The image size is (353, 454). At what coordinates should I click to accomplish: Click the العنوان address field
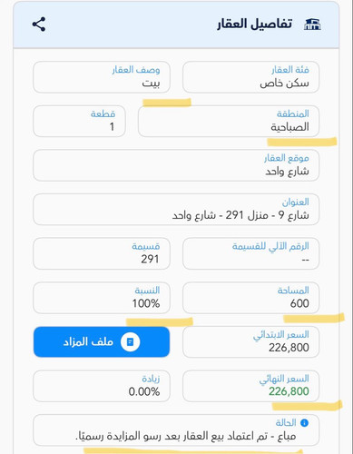tap(176, 210)
